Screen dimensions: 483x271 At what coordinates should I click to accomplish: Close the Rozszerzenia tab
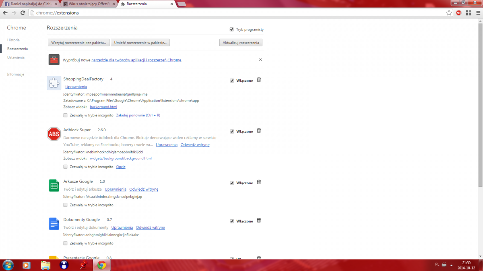coord(171,4)
